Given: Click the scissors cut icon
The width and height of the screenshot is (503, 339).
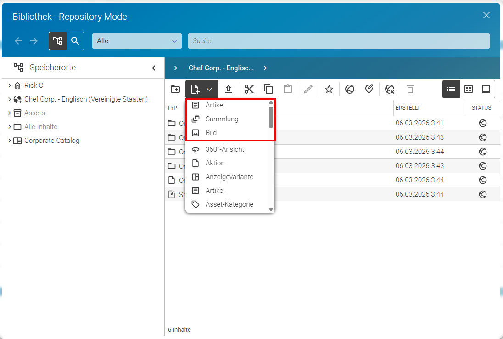Looking at the screenshot, I should tap(249, 89).
